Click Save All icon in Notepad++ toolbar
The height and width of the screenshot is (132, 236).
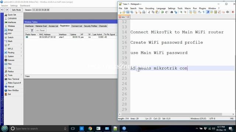click(x=132, y=12)
